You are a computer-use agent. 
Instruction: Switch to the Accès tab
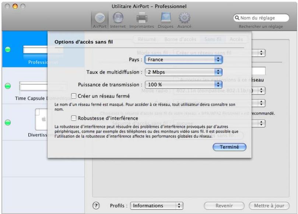pos(236,39)
